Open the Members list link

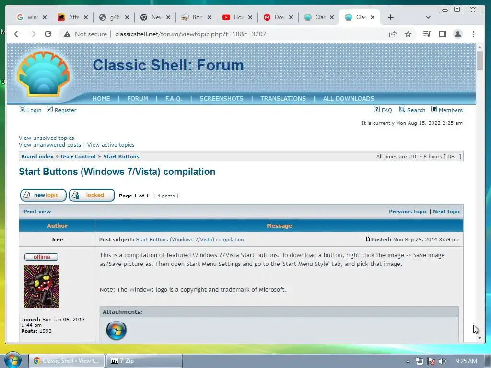click(451, 110)
